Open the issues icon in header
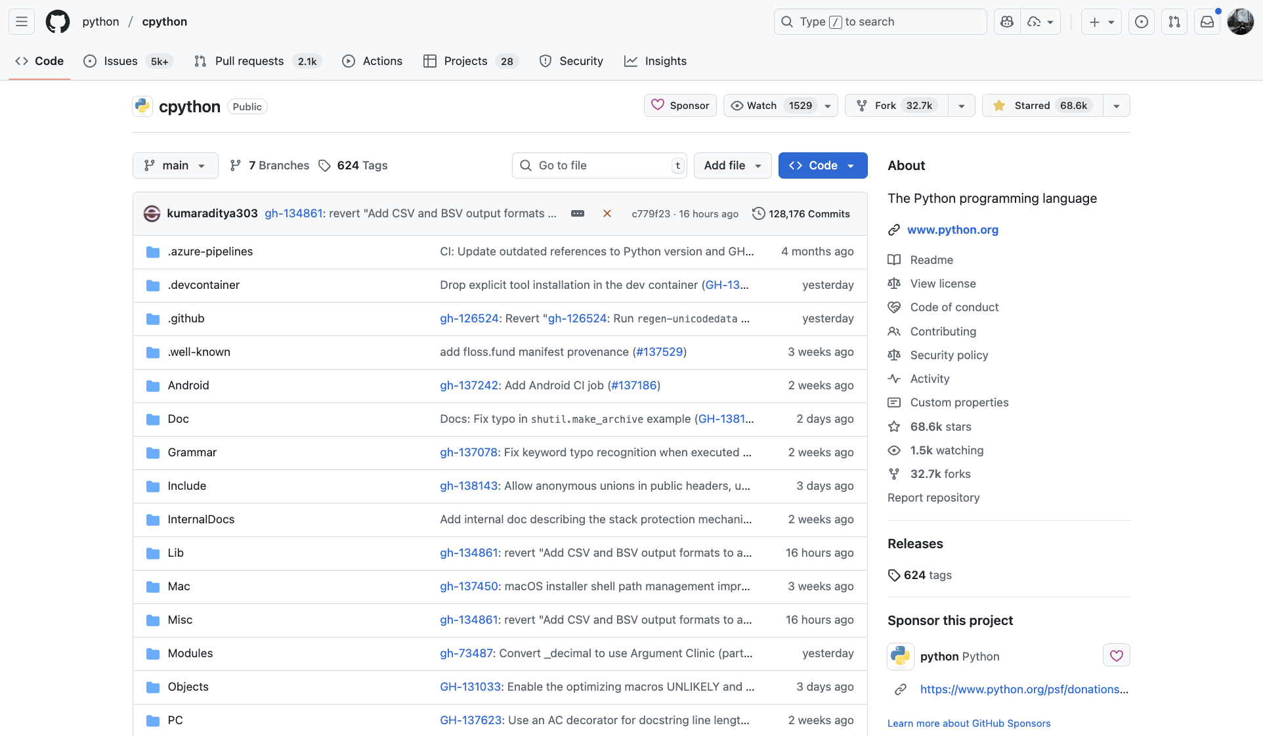This screenshot has height=736, width=1263. point(1141,22)
